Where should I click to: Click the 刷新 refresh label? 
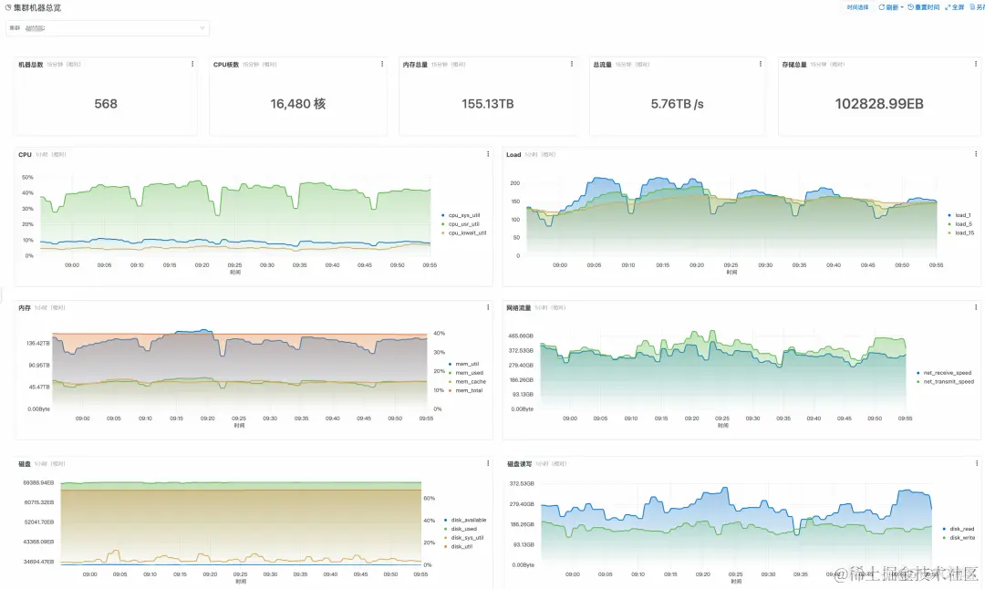click(x=892, y=7)
